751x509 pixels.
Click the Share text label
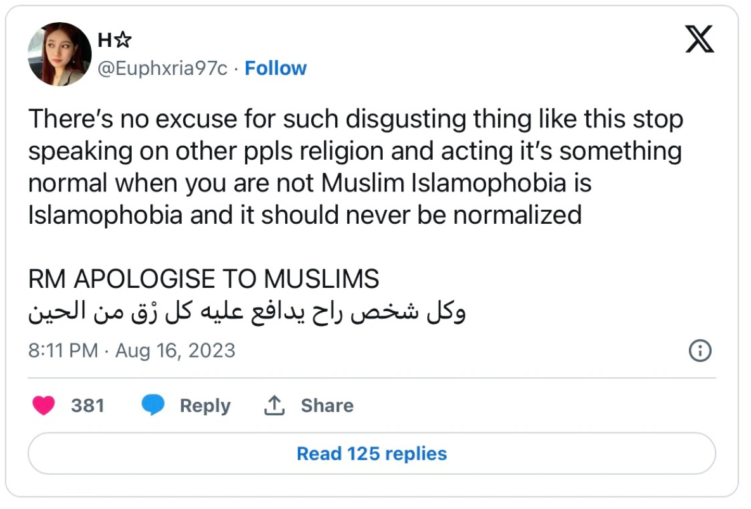point(327,406)
